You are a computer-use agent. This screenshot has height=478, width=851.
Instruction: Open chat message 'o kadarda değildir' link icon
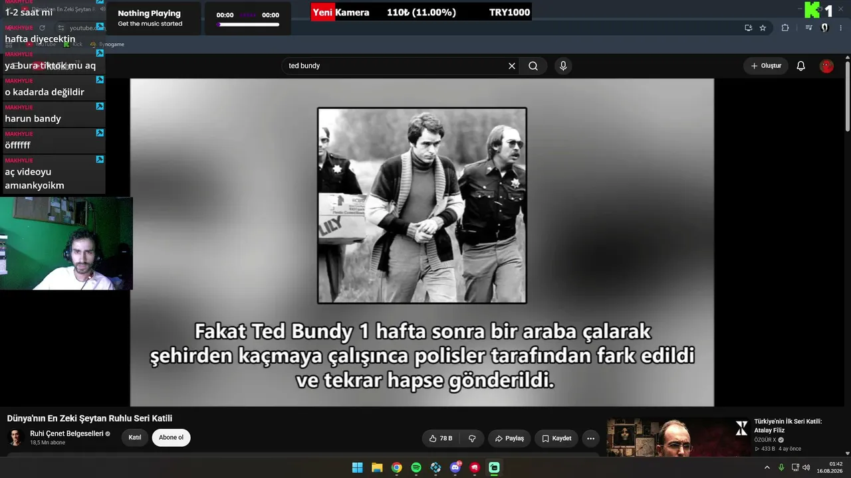[100, 80]
